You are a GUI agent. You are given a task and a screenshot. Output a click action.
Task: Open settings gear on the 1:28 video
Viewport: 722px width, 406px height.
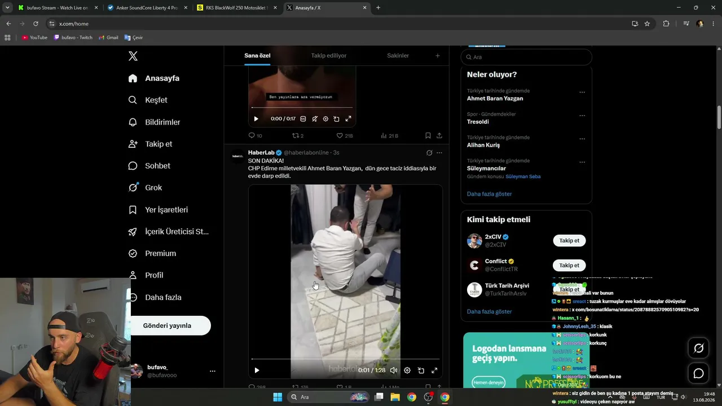[x=407, y=370]
